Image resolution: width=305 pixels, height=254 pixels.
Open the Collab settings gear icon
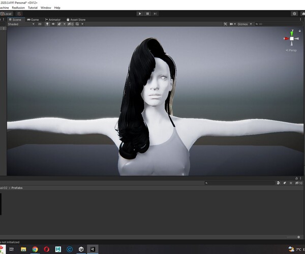pyautogui.click(x=294, y=14)
